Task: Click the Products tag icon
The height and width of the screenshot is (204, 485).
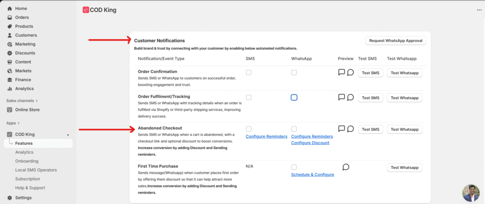Action: tap(10, 27)
